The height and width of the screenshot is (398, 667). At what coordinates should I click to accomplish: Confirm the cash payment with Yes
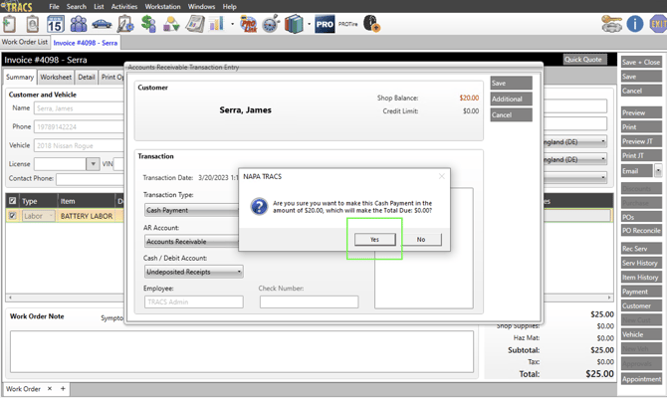(x=374, y=240)
